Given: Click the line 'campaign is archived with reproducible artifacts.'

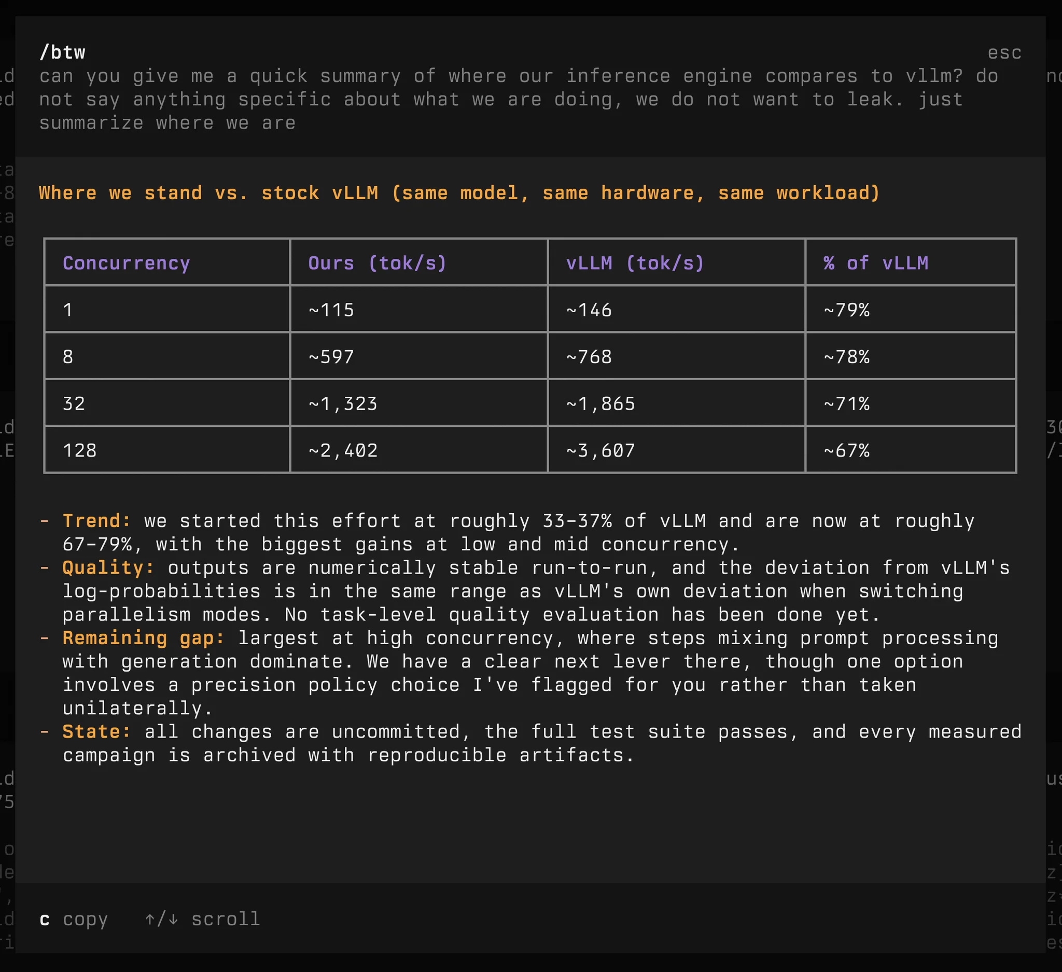Looking at the screenshot, I should click(x=349, y=755).
